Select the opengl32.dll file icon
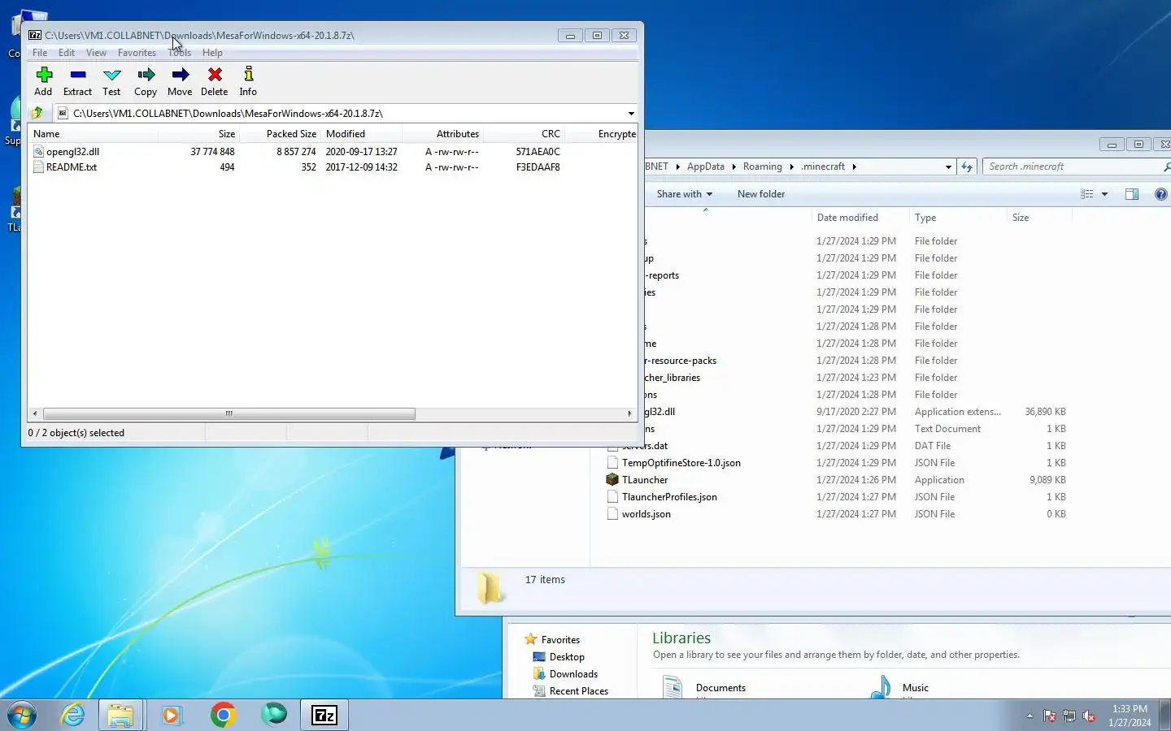The height and width of the screenshot is (731, 1171). pos(38,152)
